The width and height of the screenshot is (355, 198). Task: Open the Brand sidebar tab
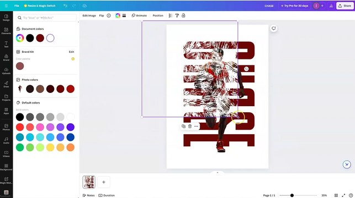point(6,58)
